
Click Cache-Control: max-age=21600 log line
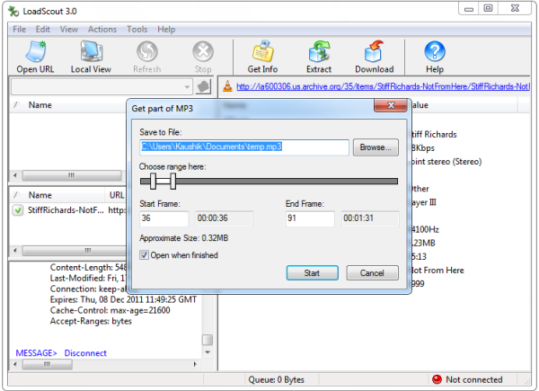(110, 310)
